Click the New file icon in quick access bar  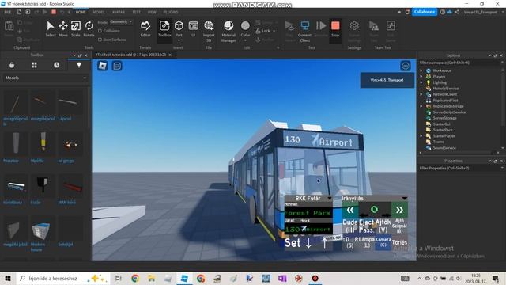click(19, 12)
